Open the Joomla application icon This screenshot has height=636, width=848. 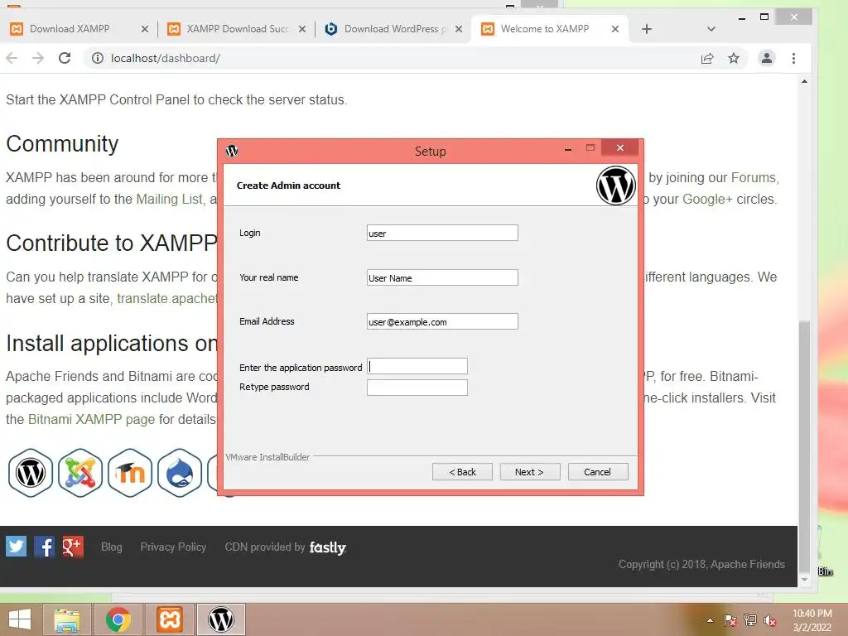pos(80,473)
